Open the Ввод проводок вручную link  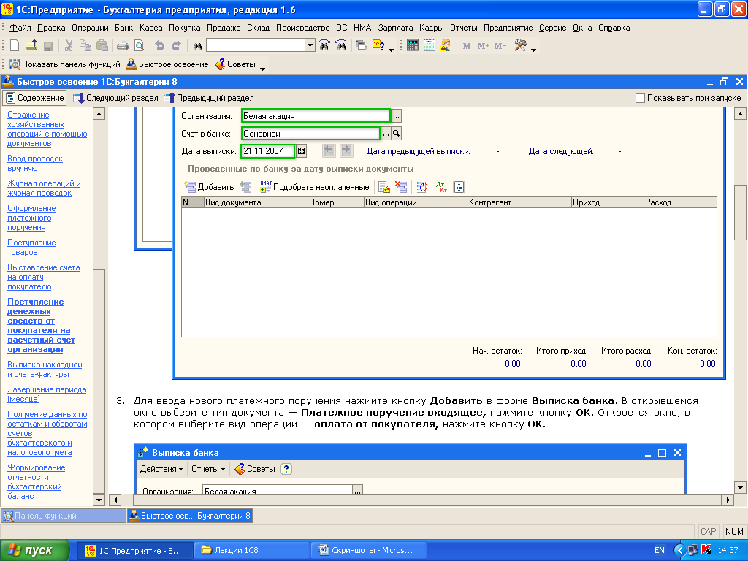[35, 163]
